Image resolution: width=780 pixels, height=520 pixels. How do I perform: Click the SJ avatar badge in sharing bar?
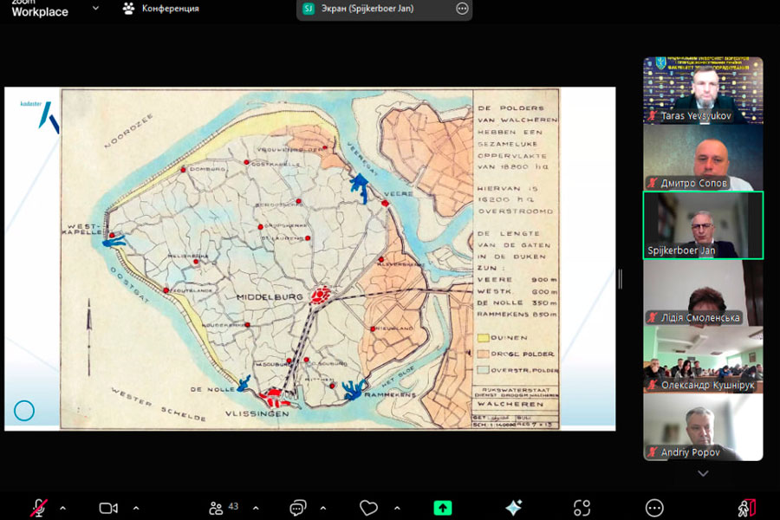tap(309, 9)
